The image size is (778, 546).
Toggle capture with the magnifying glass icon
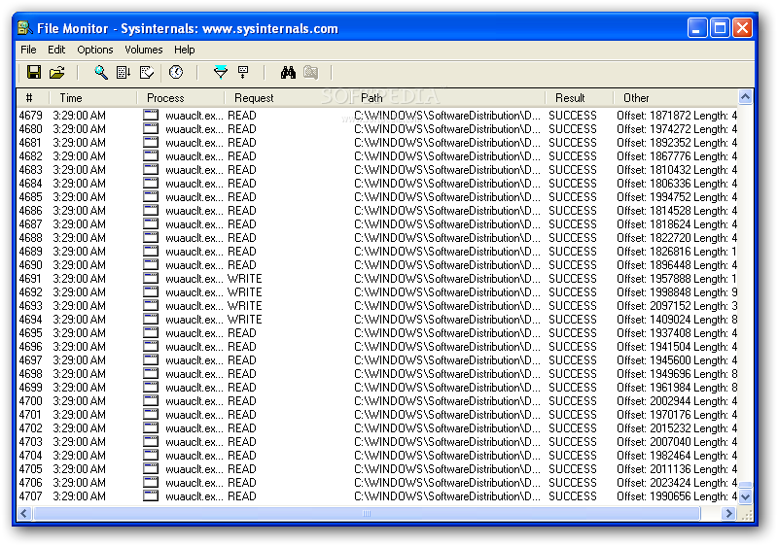tap(101, 72)
